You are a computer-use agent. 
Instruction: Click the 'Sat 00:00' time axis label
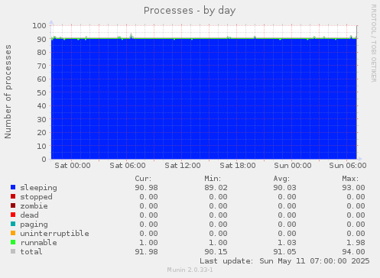(x=73, y=166)
